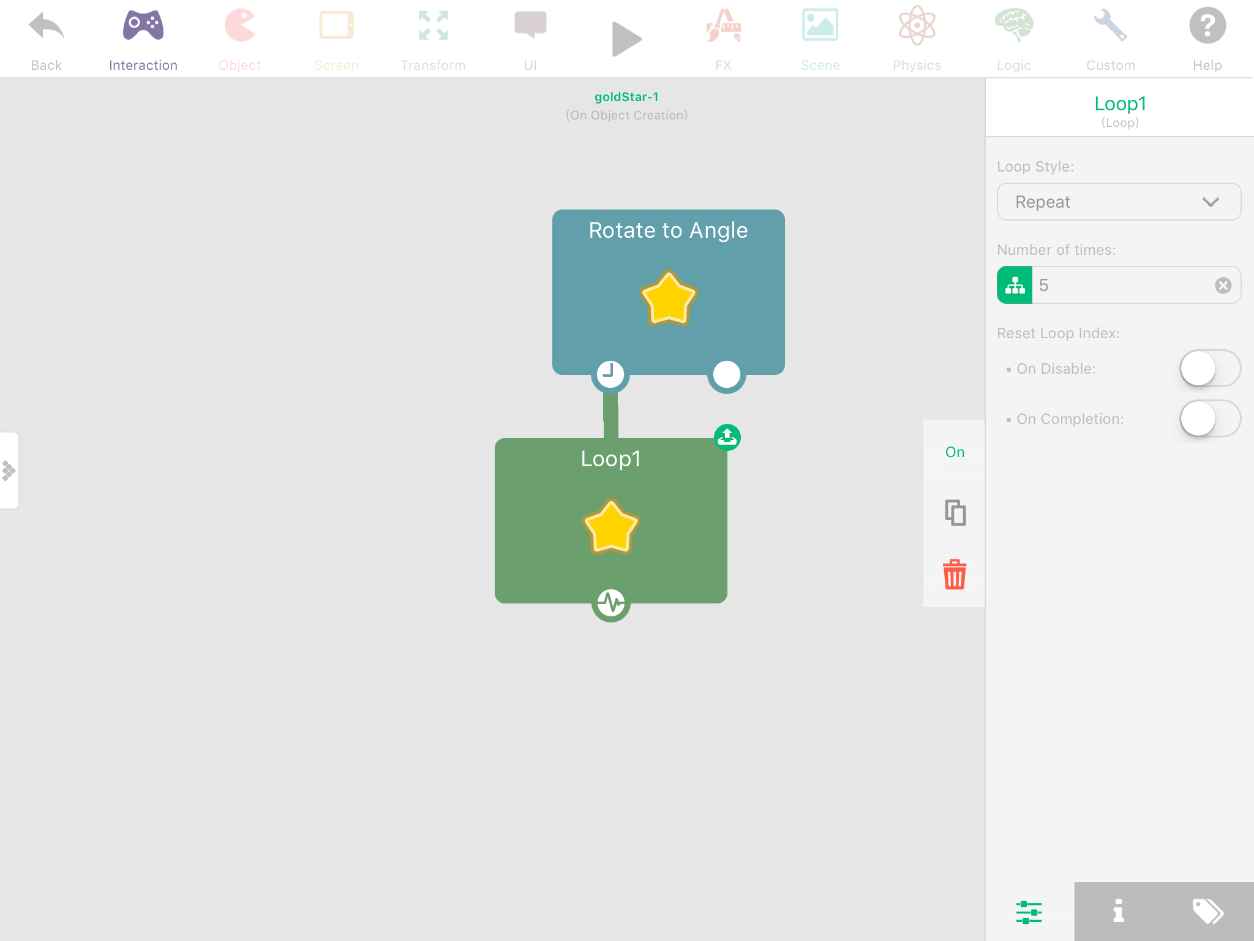Toggle the On Completion switch
Screen dimensions: 1254x941
1209,418
